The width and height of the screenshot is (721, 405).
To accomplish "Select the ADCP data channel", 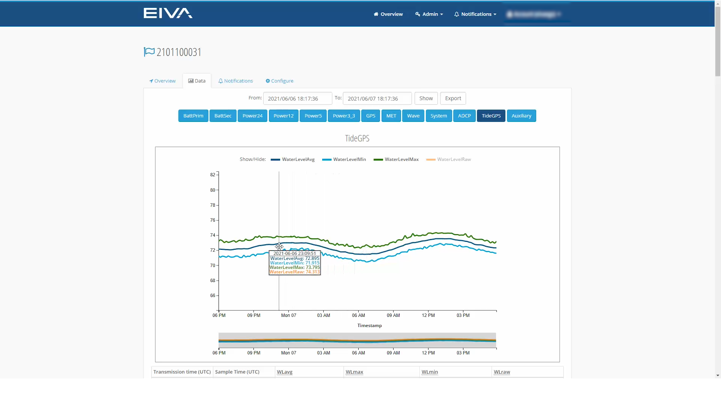I will pyautogui.click(x=464, y=115).
